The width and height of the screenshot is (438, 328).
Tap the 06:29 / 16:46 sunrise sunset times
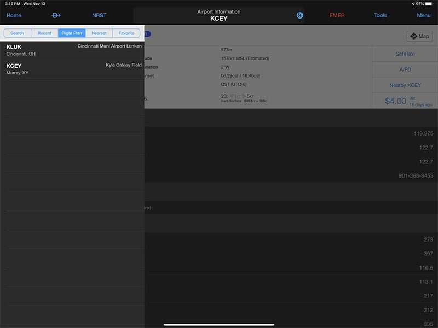240,75
